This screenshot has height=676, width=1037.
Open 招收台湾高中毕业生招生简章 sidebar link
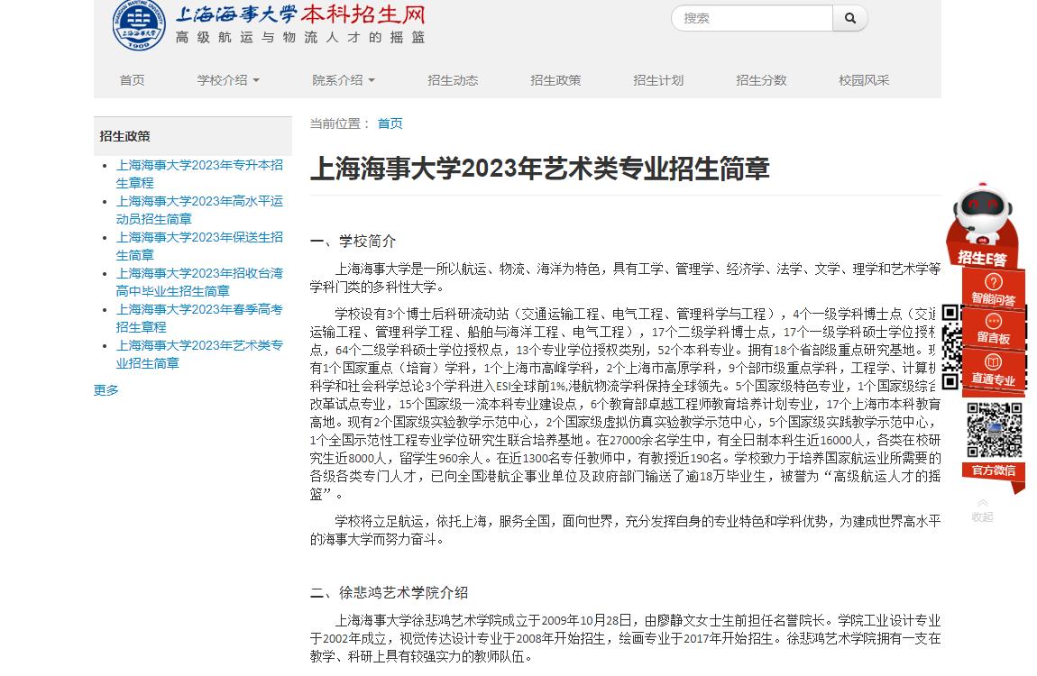pos(199,282)
